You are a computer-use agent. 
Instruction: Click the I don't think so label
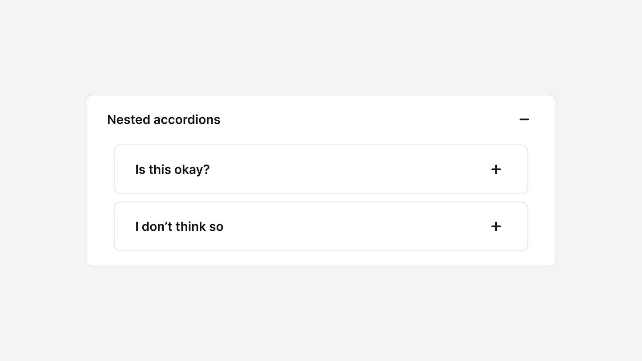[179, 226]
